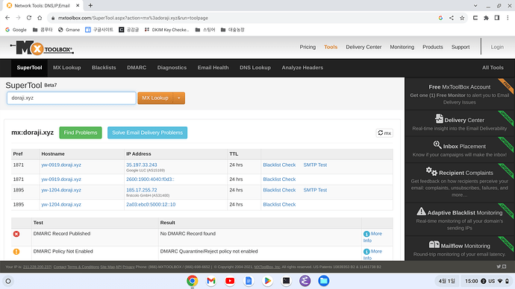Open the Extensions puzzle icon
The width and height of the screenshot is (515, 289).
tap(486, 18)
